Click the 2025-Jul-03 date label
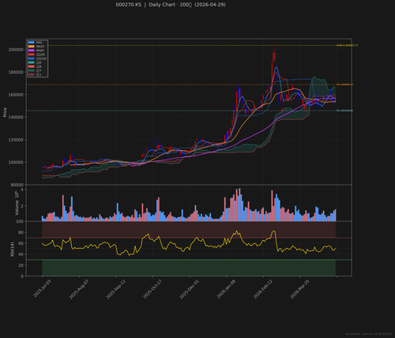The image size is (395, 338). pyautogui.click(x=42, y=289)
